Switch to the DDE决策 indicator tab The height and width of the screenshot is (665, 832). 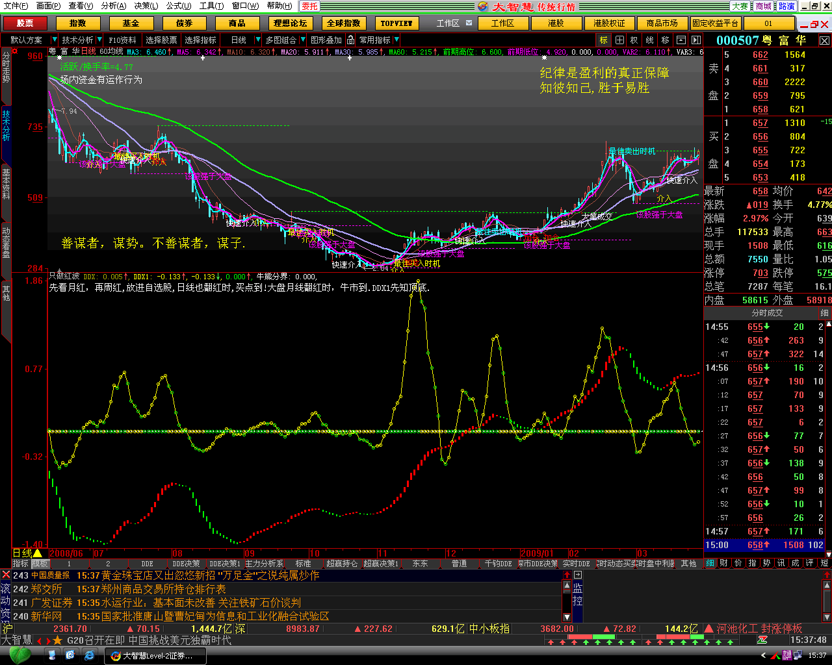(x=187, y=564)
